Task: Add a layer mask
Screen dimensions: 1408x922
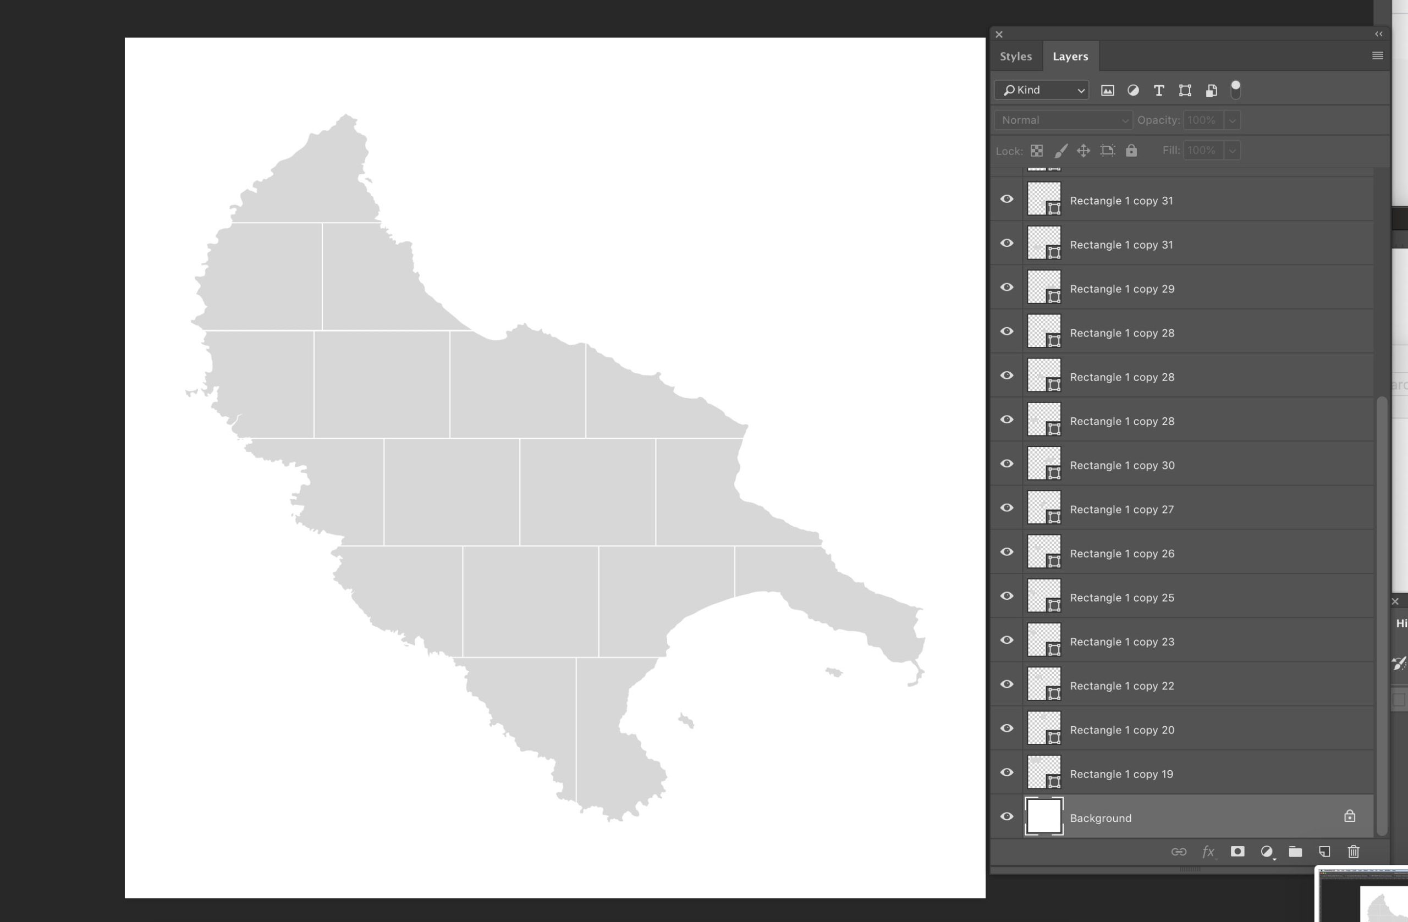Action: [1237, 851]
